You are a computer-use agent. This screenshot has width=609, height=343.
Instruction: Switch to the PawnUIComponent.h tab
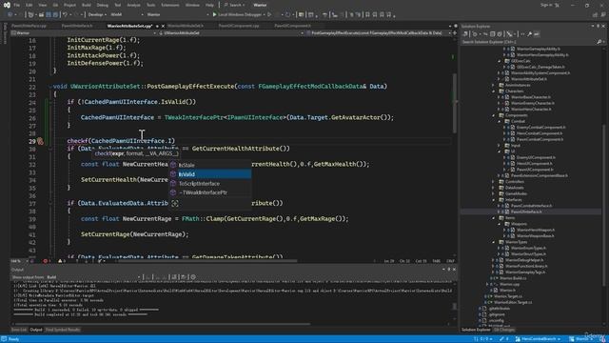[x=292, y=26]
